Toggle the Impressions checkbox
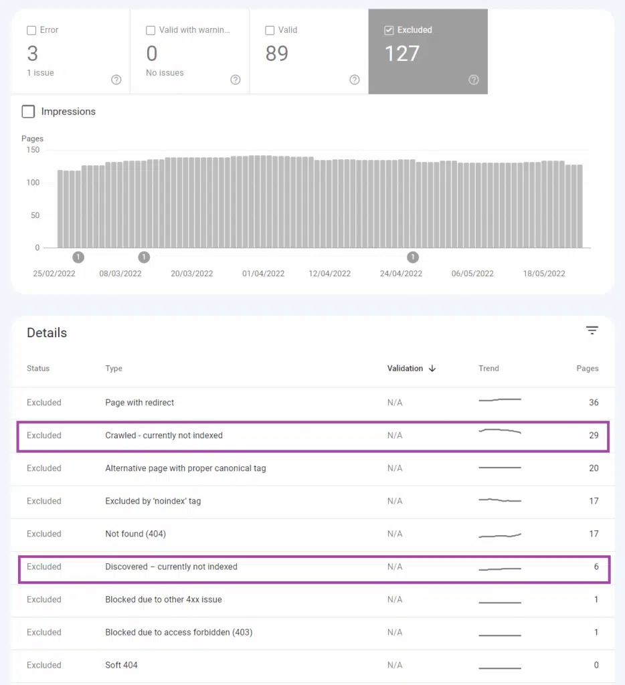The height and width of the screenshot is (685, 625). pos(28,112)
